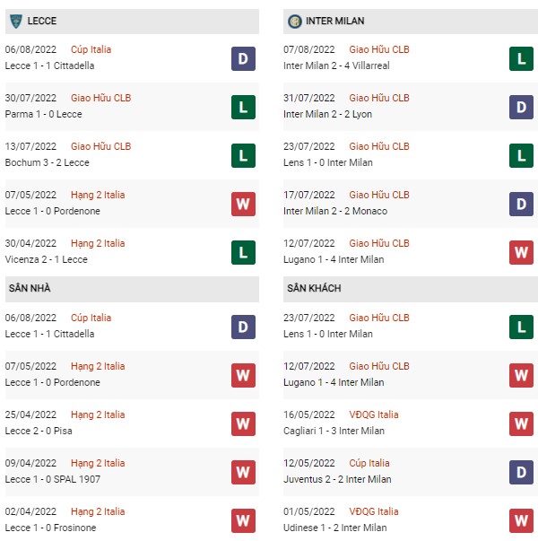Click the D badge for Lecce vs Cittadella 06/08/2022 at top
The height and width of the screenshot is (541, 538).
[x=243, y=58]
